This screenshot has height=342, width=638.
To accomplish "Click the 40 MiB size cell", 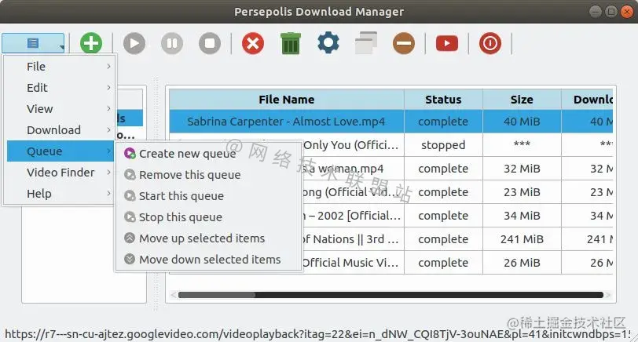I will tap(522, 122).
